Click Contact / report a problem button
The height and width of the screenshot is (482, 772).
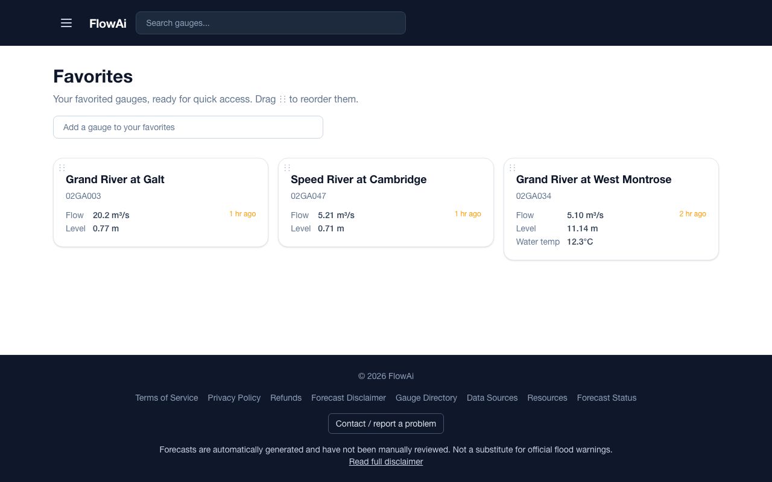point(386,424)
